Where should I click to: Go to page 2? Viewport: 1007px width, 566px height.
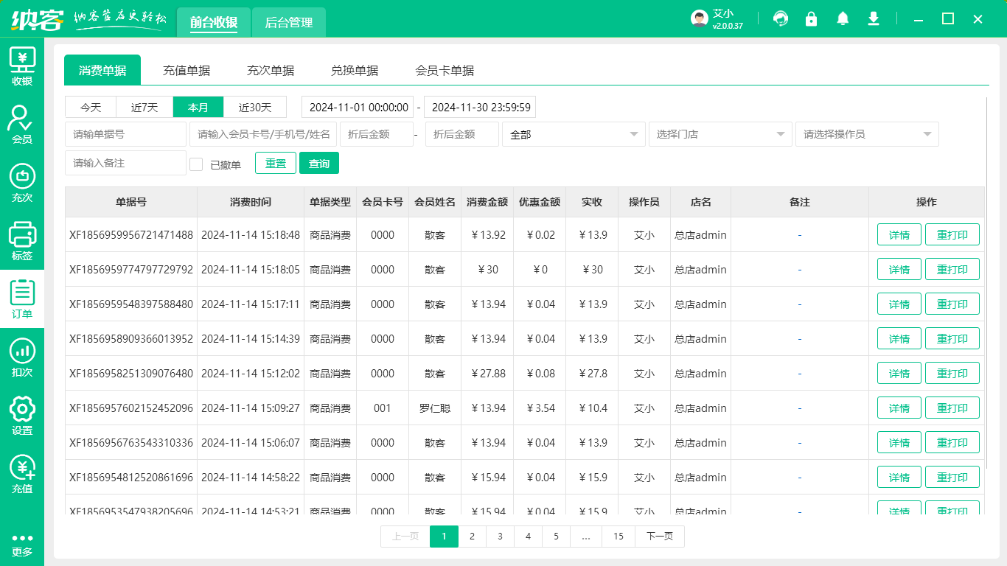(472, 537)
